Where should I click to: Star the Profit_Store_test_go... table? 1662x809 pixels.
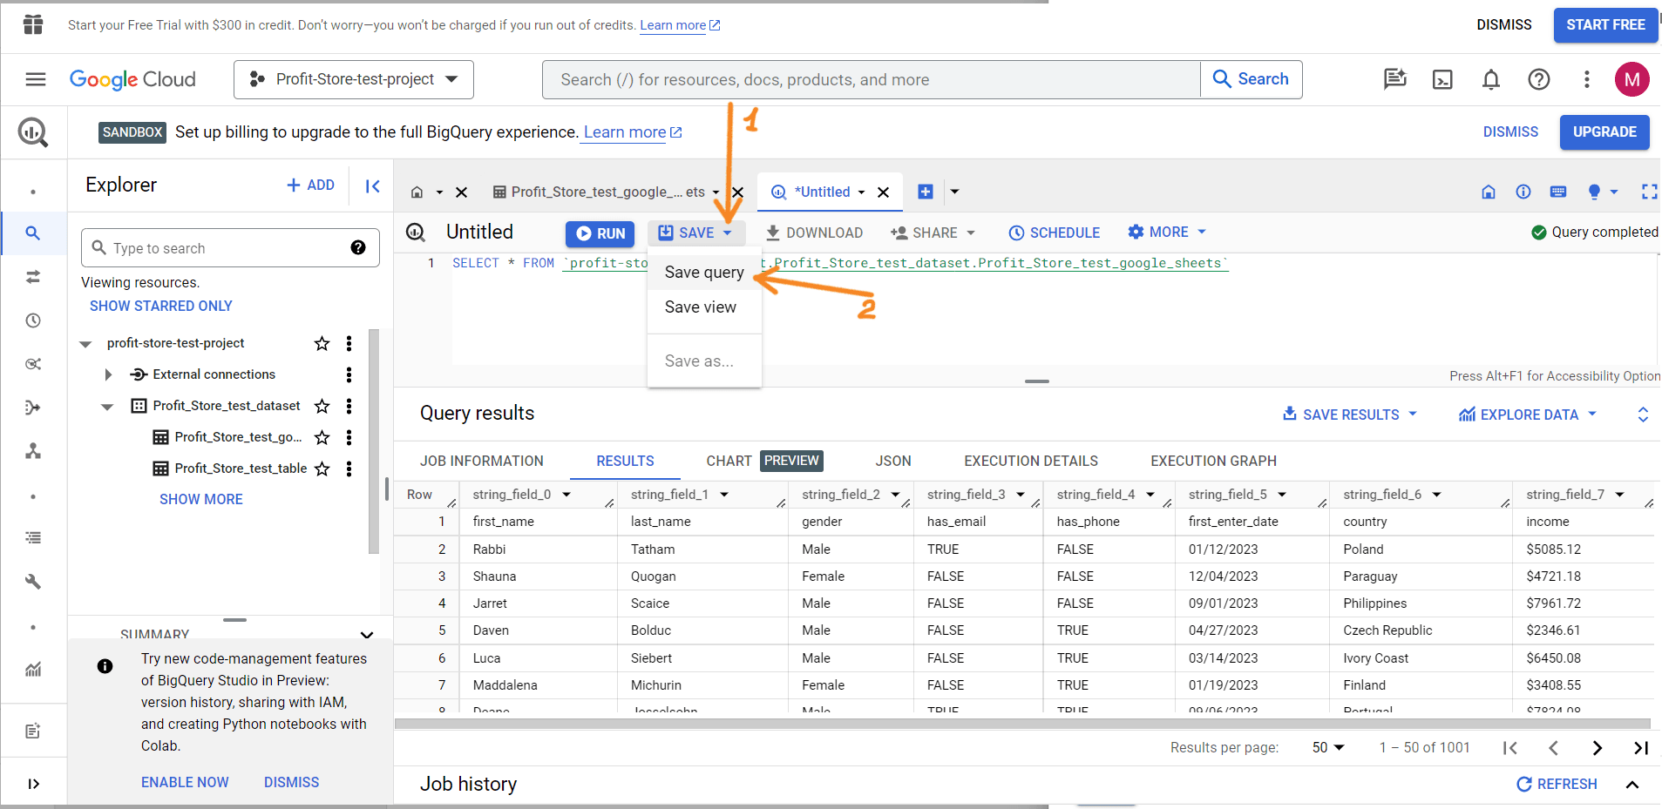click(x=322, y=437)
